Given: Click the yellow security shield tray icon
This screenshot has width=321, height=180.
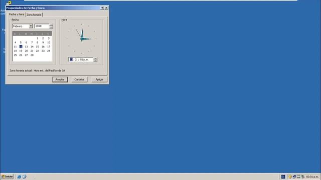Looking at the screenshot, I should pos(290,176).
